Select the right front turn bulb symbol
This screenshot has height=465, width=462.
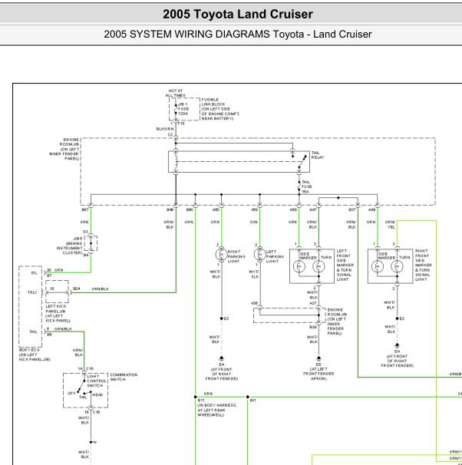tap(397, 266)
